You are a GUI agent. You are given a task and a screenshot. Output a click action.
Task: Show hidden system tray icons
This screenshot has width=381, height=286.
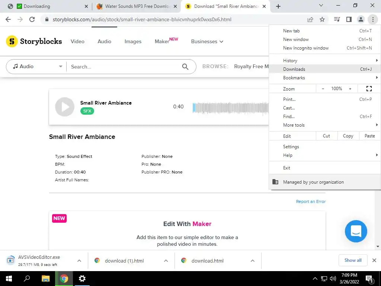(315, 279)
